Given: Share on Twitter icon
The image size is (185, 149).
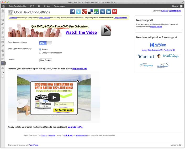Looking at the screenshot, I should click(78, 12).
